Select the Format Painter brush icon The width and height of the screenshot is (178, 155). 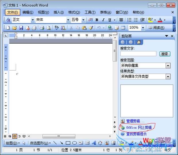(91, 28)
